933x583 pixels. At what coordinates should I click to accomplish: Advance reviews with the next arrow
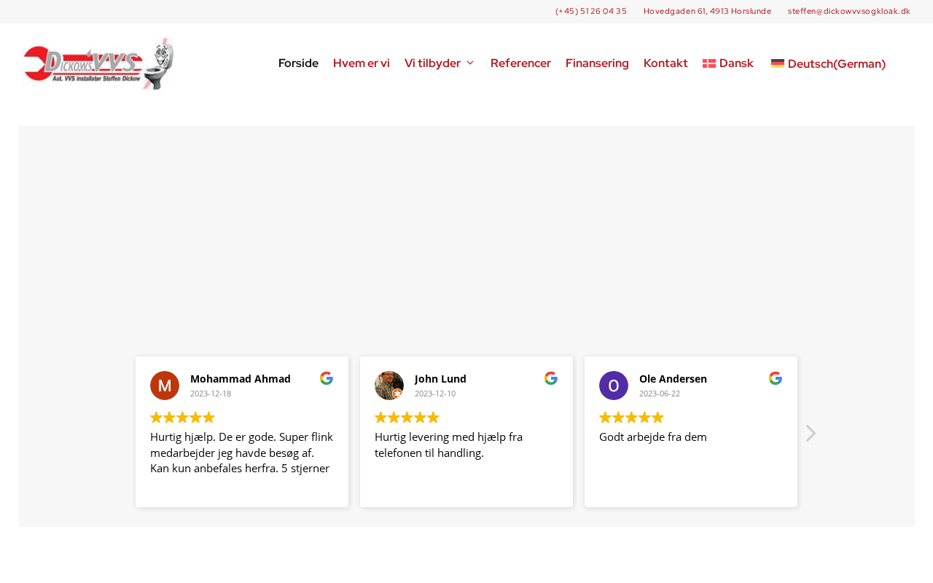811,434
